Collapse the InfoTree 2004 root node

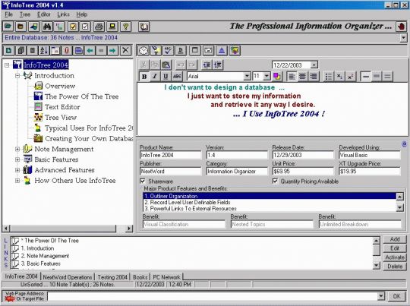click(x=7, y=65)
